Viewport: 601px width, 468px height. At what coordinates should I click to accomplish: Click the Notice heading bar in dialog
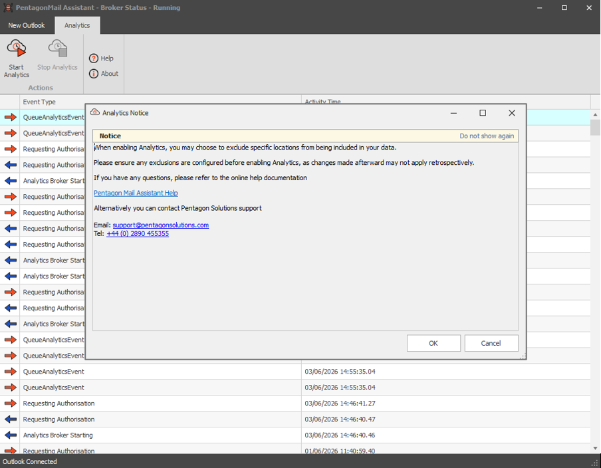click(305, 136)
